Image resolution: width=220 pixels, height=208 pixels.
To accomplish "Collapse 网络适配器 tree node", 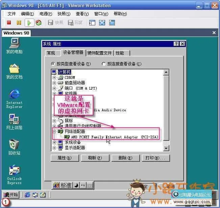I will pyautogui.click(x=54, y=132).
